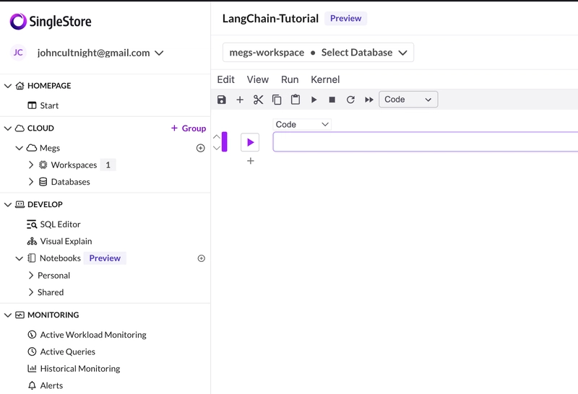
Task: Click the Workspaces chip icon
Action: 43,165
